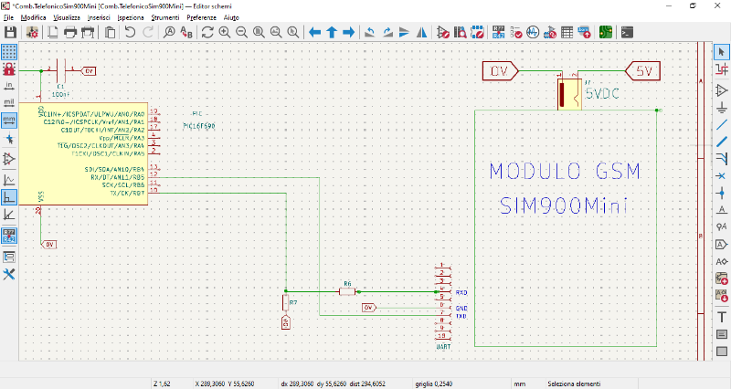
Task: Open Ispeziona menu
Action: coord(131,17)
